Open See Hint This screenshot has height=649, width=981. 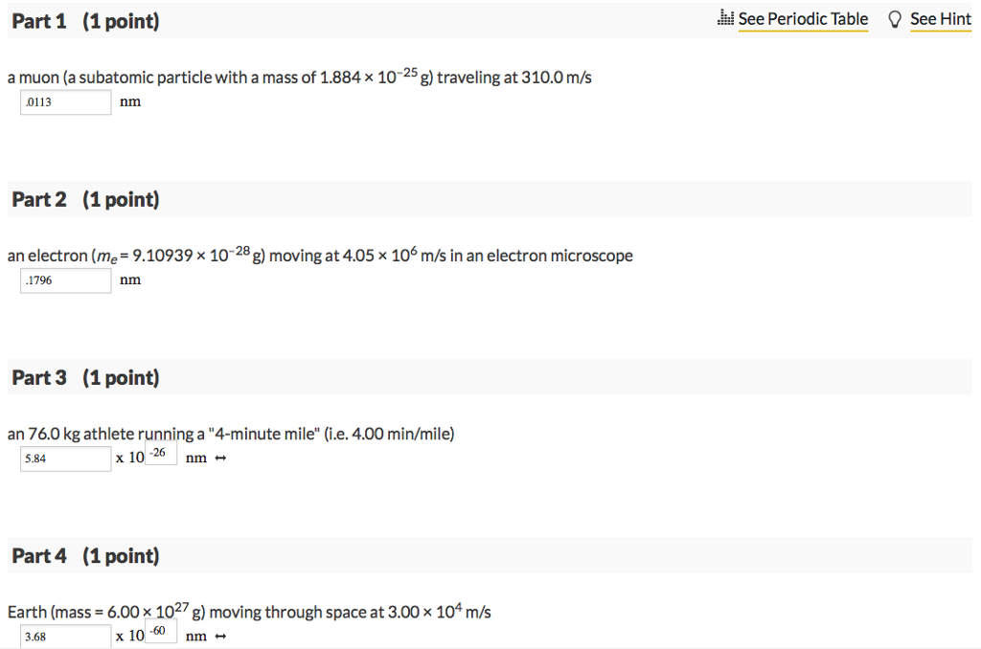tap(940, 18)
